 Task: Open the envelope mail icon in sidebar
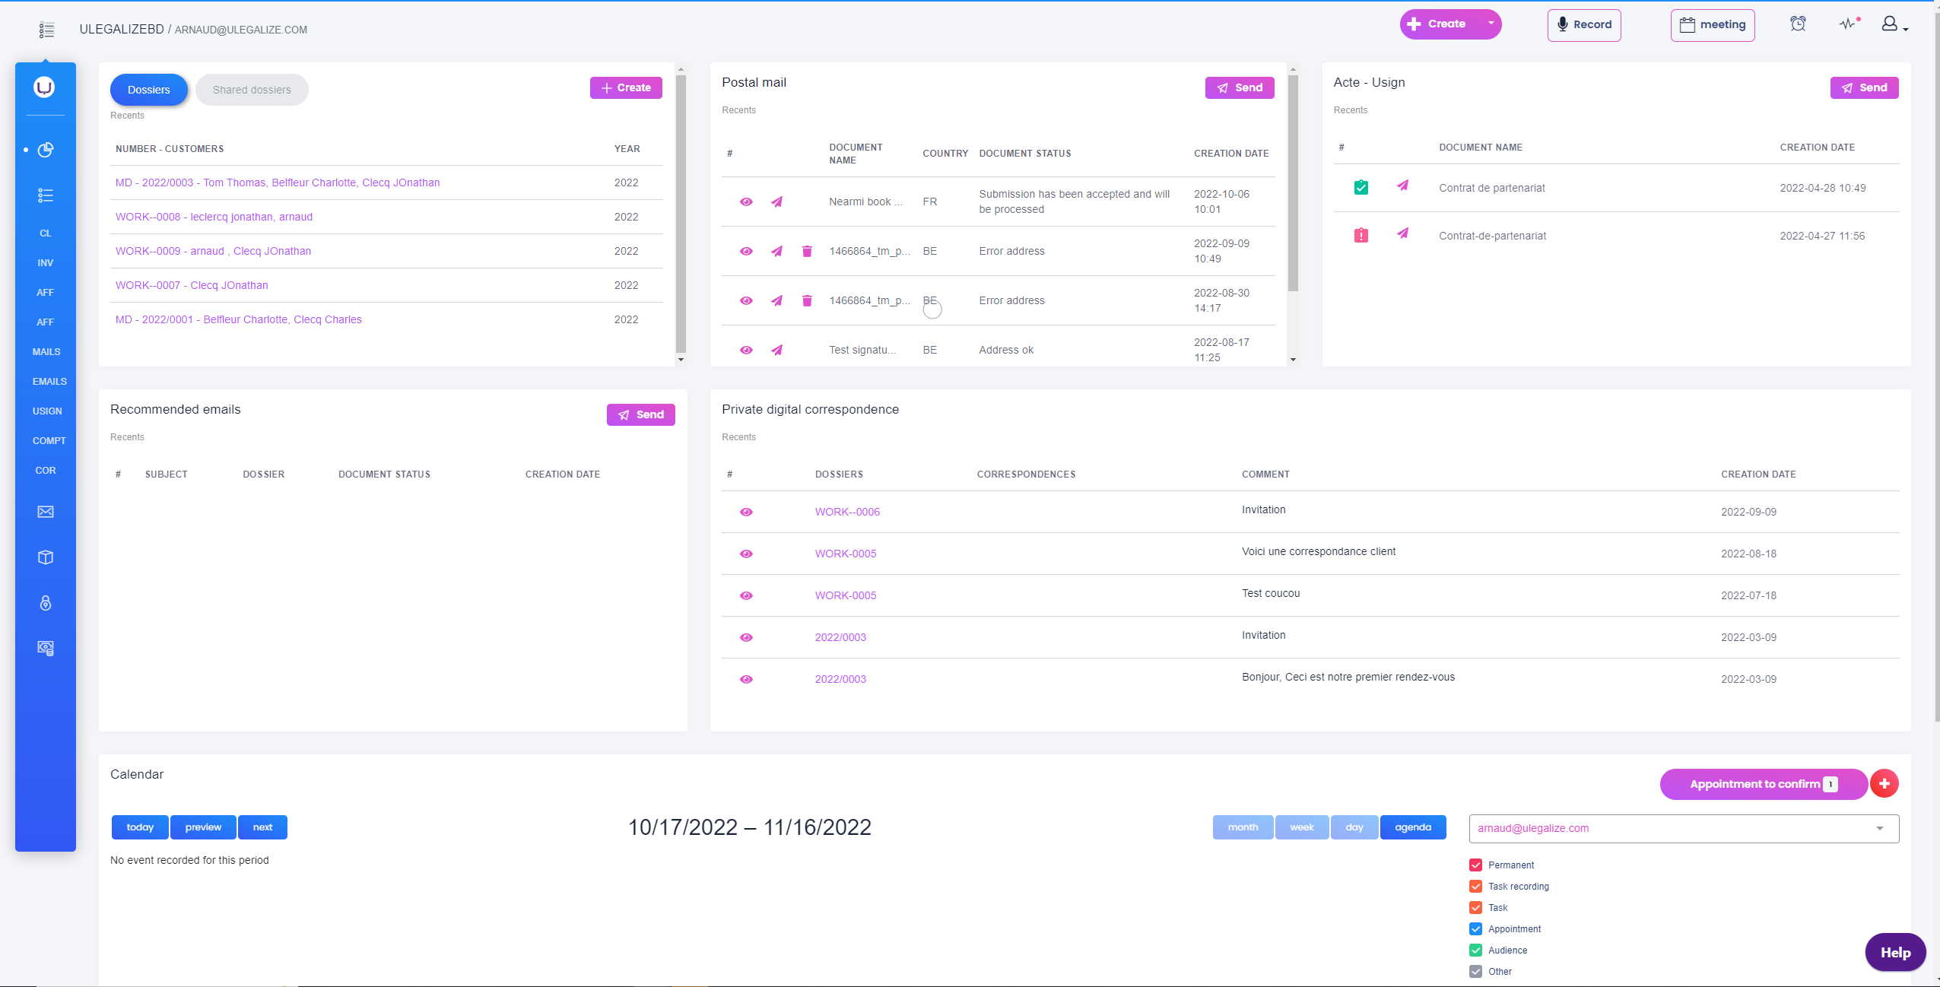coord(46,511)
